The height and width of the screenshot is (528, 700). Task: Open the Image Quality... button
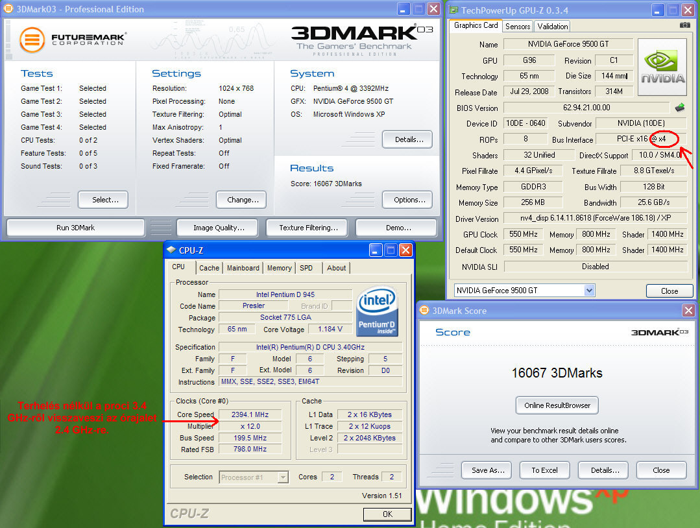coord(217,228)
